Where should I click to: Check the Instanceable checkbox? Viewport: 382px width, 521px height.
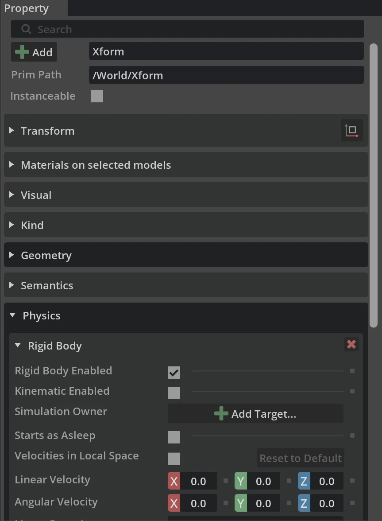point(97,96)
